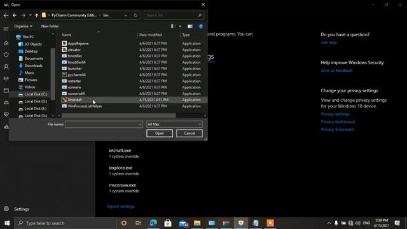Image resolution: width=407 pixels, height=229 pixels.
Task: Toggle the preview pane icon
Action: click(x=190, y=26)
